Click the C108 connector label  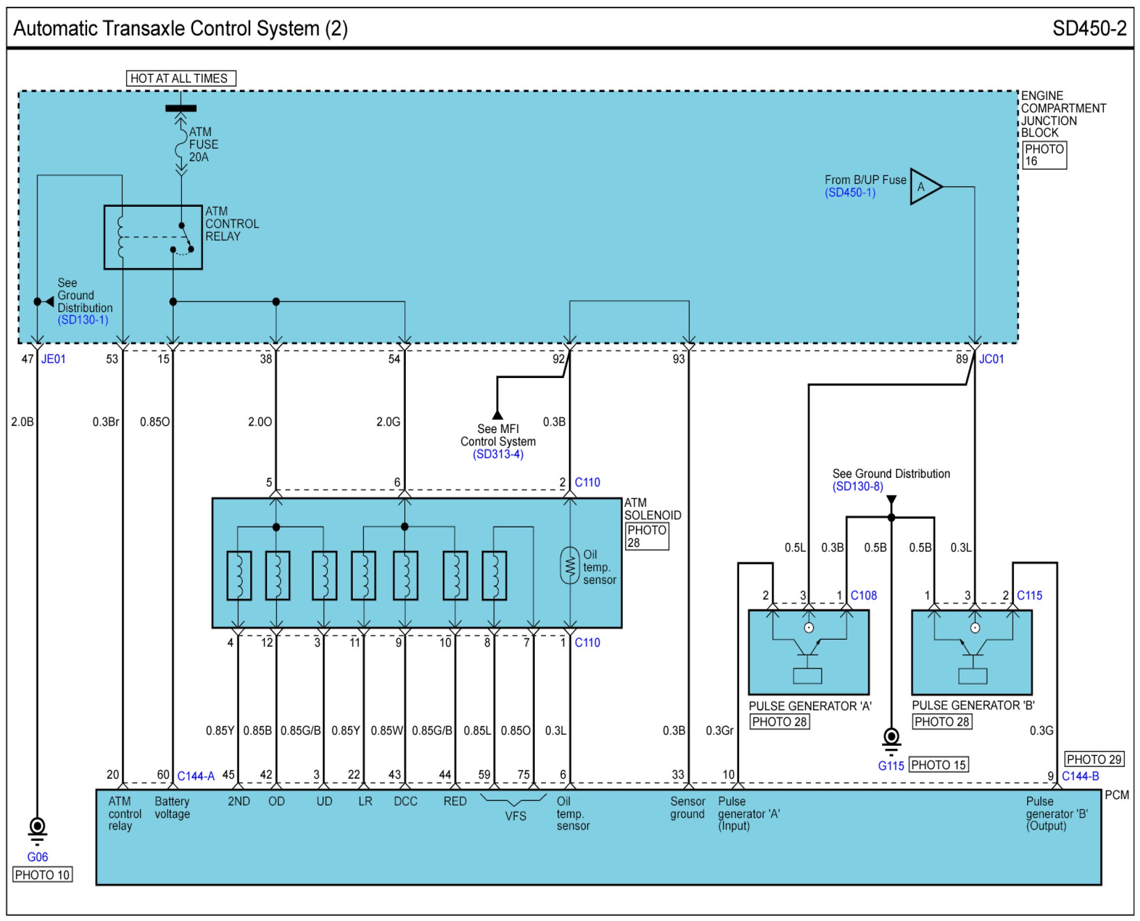[863, 595]
